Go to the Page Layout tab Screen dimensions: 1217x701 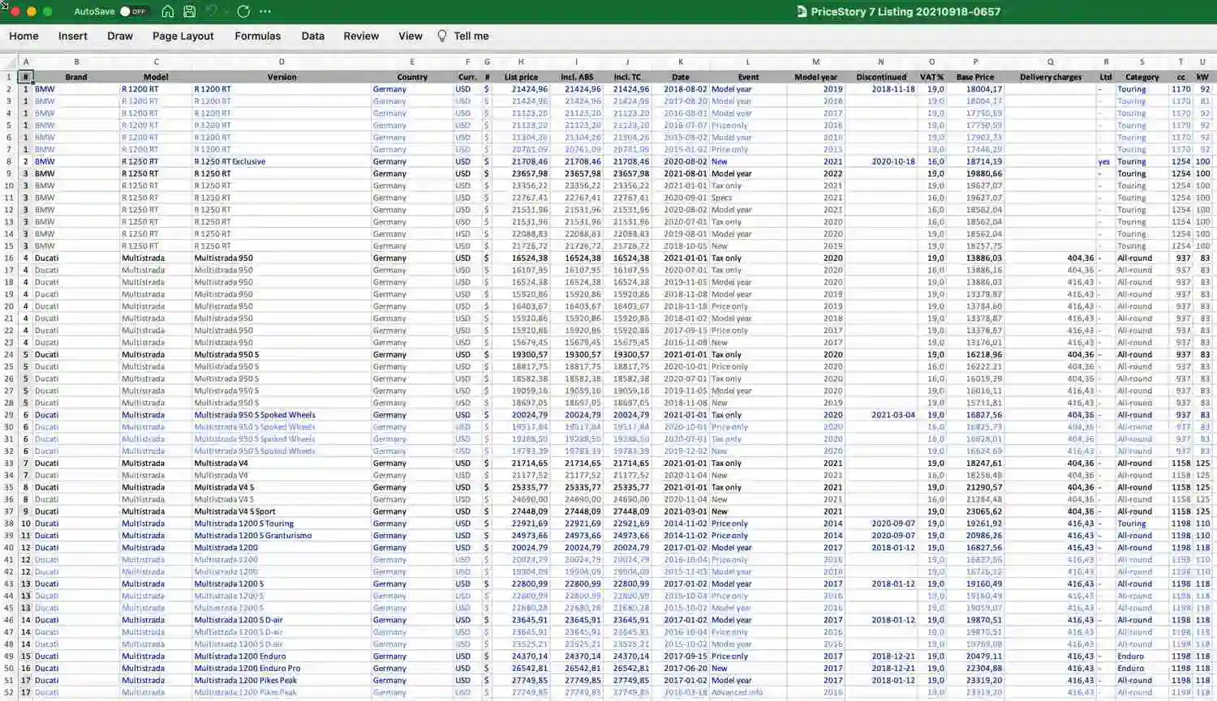(183, 36)
